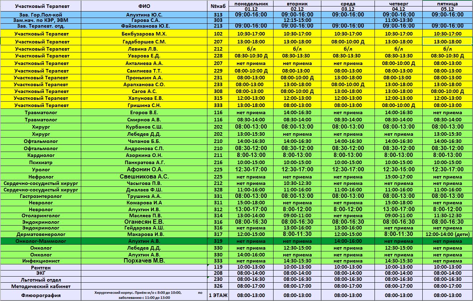473x301 pixels.
Task: Click the 'ФИО' column header cell
Action: (144, 6)
